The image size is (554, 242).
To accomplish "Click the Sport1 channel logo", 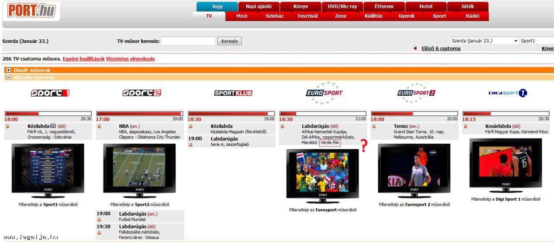I will click(x=50, y=93).
